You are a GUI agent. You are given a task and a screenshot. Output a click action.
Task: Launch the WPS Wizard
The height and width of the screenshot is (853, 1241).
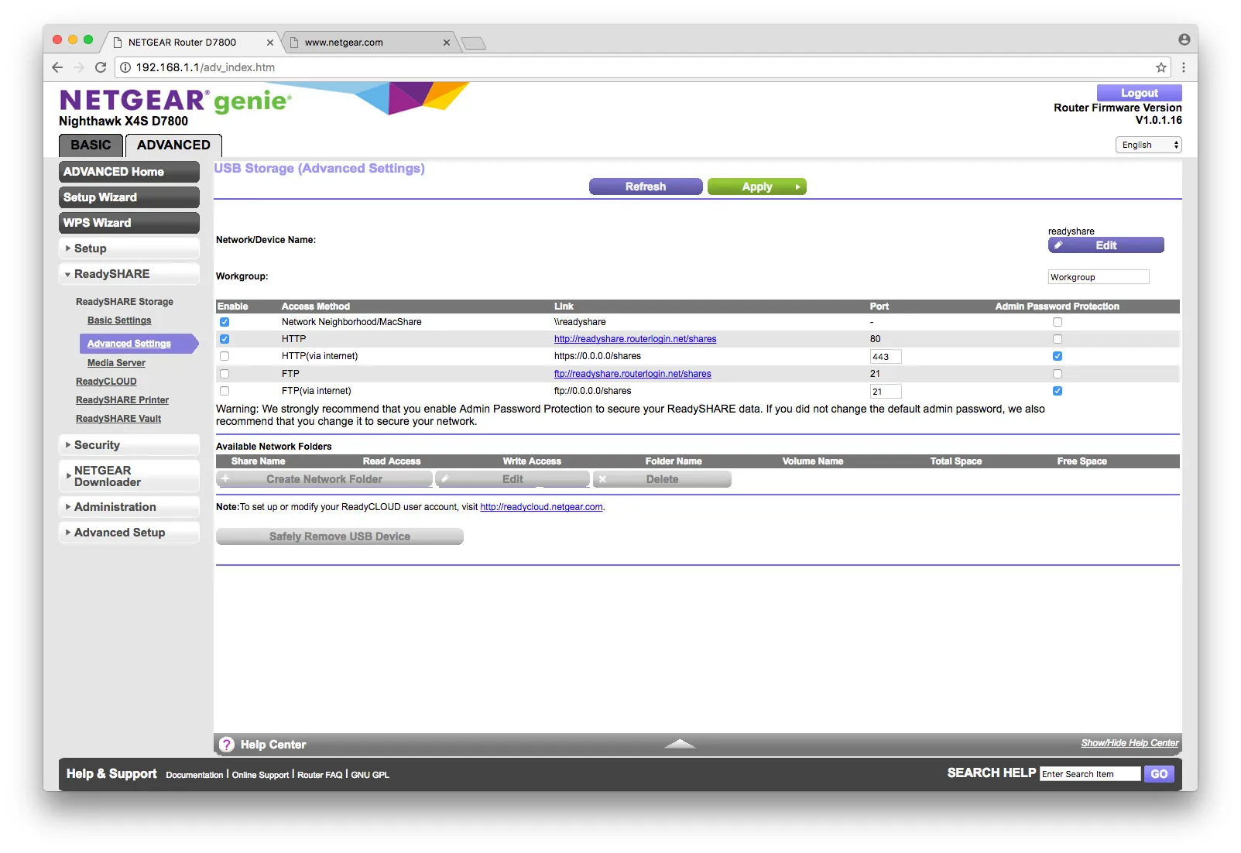click(129, 223)
